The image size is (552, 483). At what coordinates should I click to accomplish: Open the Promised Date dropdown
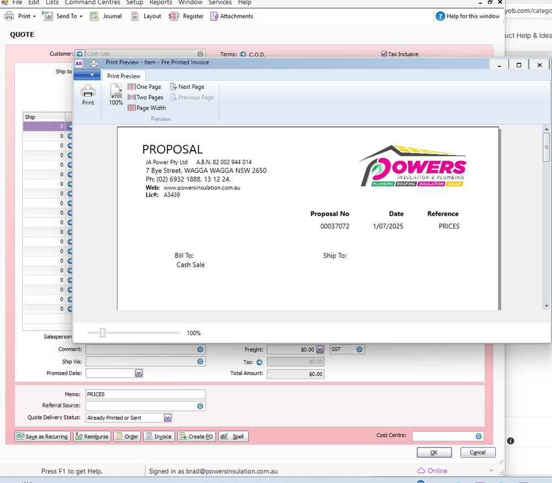tap(139, 373)
